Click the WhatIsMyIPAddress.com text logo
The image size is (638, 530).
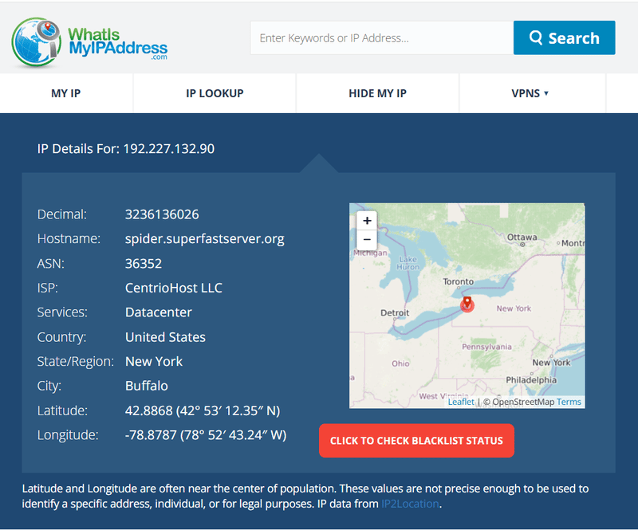[118, 44]
